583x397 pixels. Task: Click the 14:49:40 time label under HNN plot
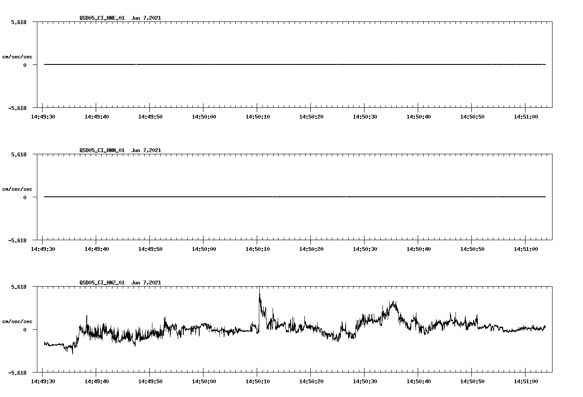coord(97,249)
